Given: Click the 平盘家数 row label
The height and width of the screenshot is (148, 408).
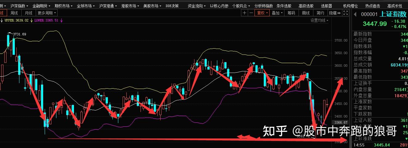Looking at the screenshot, I should pos(363,108).
